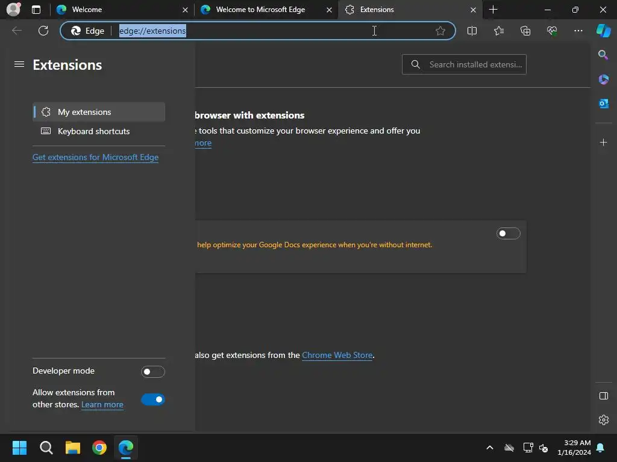Close the Welcome tab
The image size is (617, 462).
185,10
